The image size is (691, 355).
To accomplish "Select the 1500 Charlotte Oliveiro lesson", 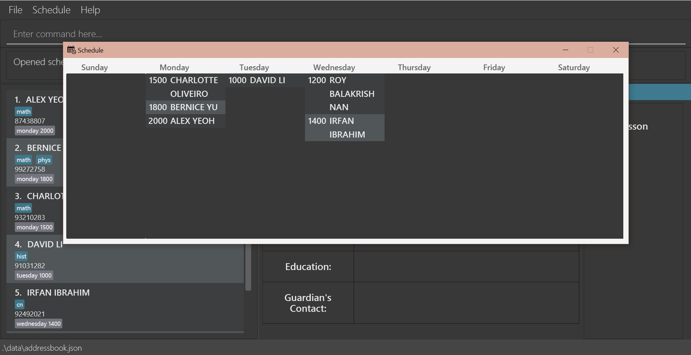I will pos(185,87).
